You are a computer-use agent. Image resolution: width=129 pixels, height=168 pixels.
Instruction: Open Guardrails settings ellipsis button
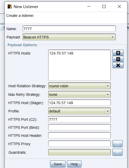point(118,152)
